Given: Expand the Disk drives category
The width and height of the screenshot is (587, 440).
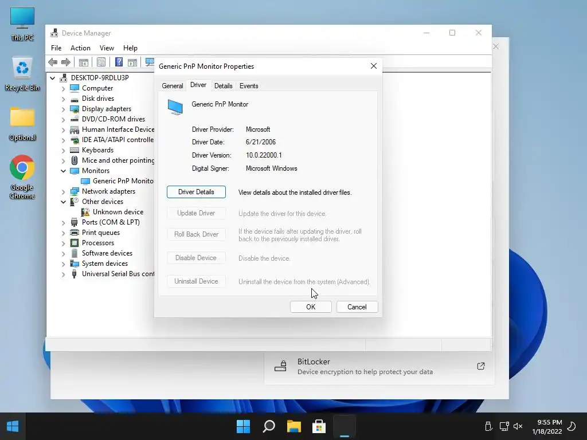Looking at the screenshot, I should coord(63,99).
